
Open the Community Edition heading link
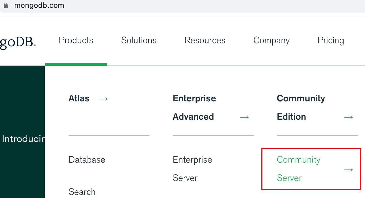[x=301, y=108]
